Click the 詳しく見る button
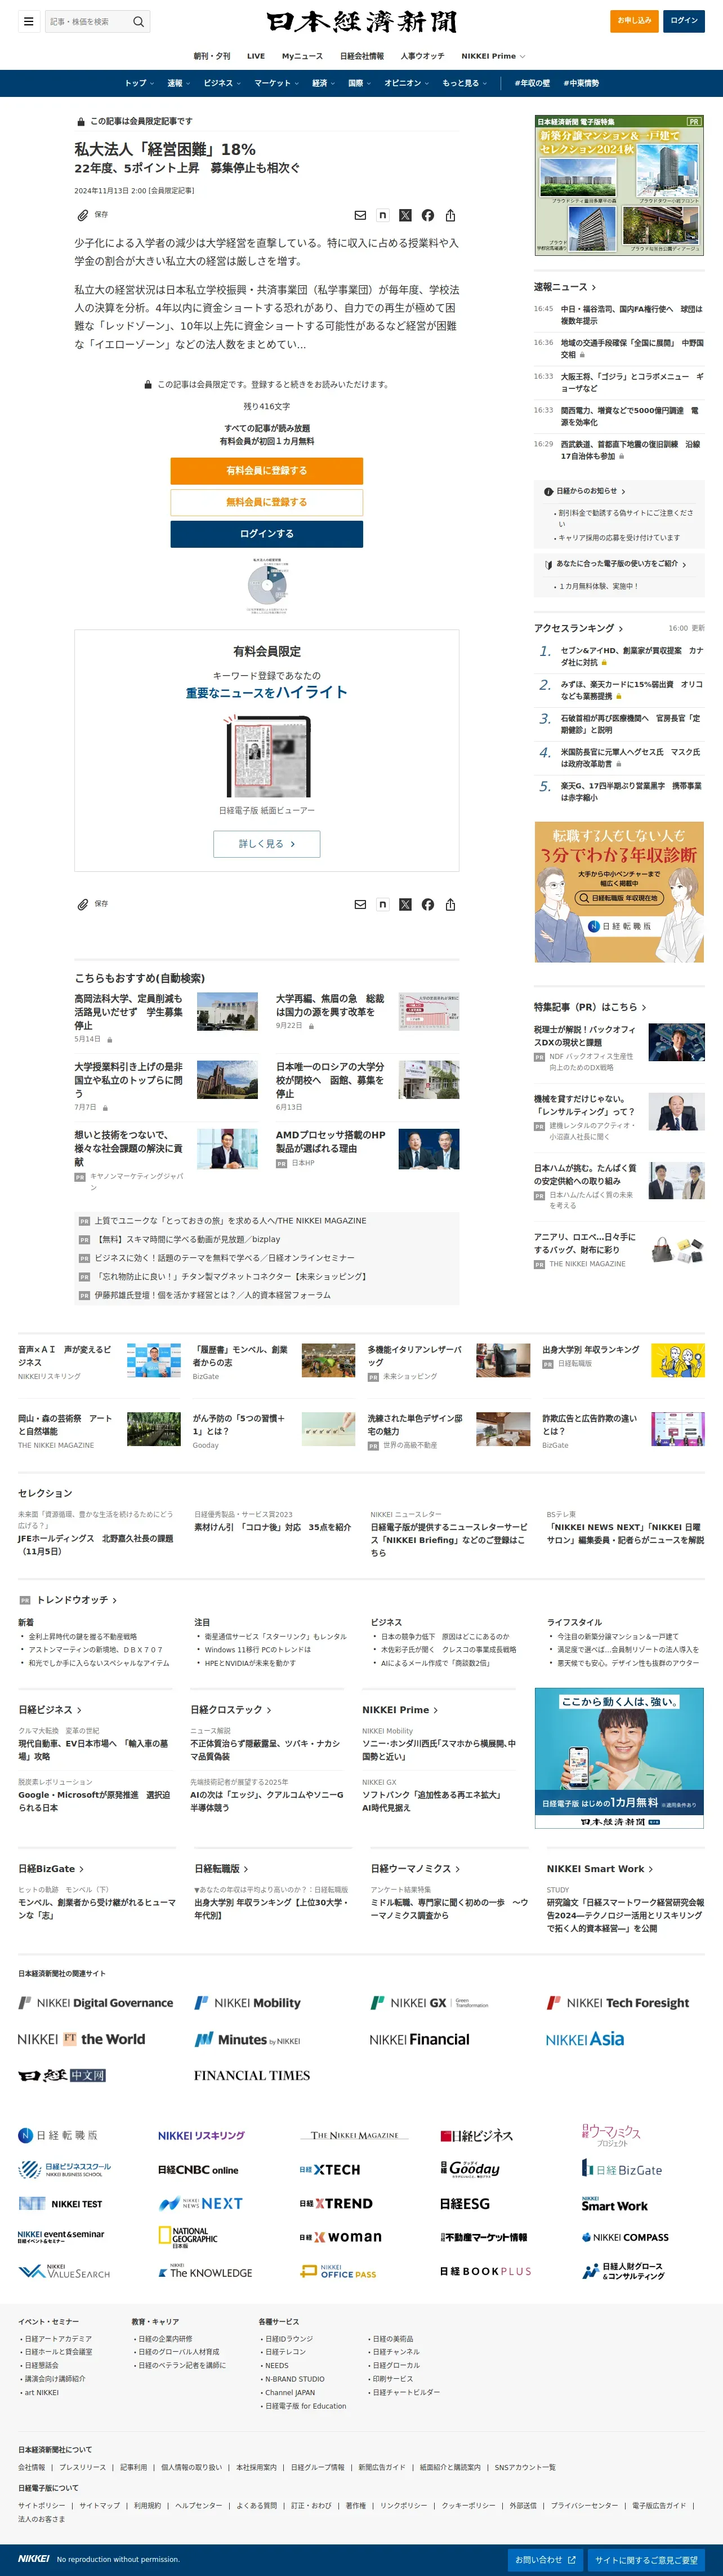 point(267,844)
